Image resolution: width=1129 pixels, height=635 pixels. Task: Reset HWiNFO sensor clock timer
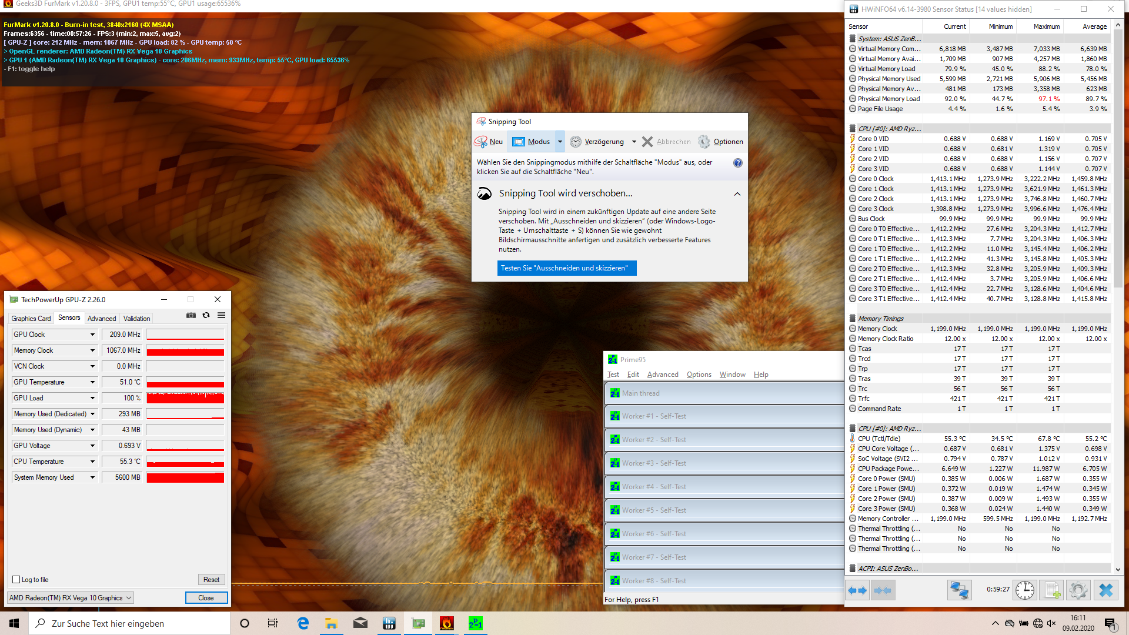[x=1025, y=590]
